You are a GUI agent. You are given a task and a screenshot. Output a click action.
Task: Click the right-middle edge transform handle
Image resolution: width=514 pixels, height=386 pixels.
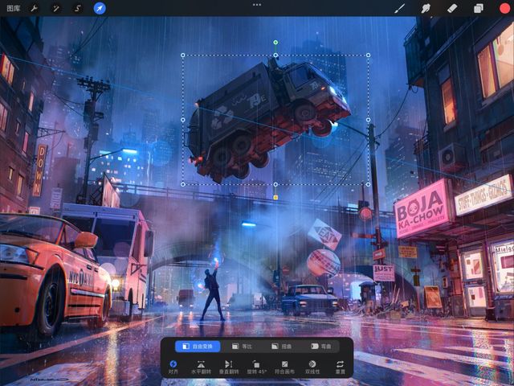368,120
